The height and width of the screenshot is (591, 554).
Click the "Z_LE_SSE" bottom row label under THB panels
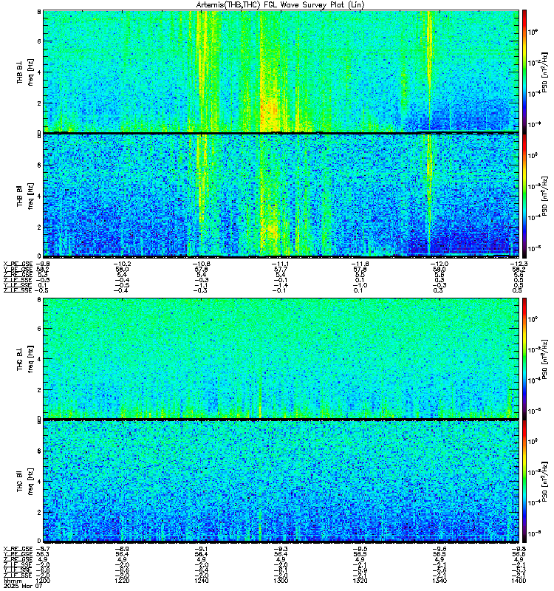18,290
